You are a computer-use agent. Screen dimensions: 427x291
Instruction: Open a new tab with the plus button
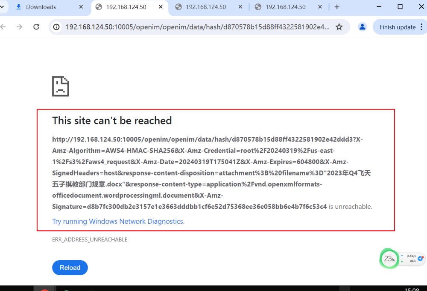[x=337, y=7]
